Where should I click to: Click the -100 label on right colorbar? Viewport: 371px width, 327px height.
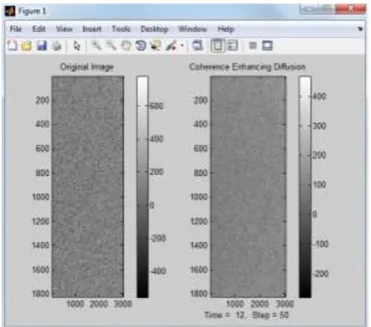(x=321, y=244)
